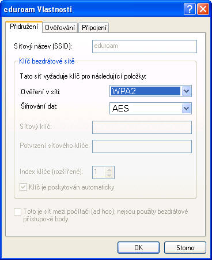Viewport: 212px width, 260px height.
Task: Click the SSID field containing eduroam
Action: 145,46
